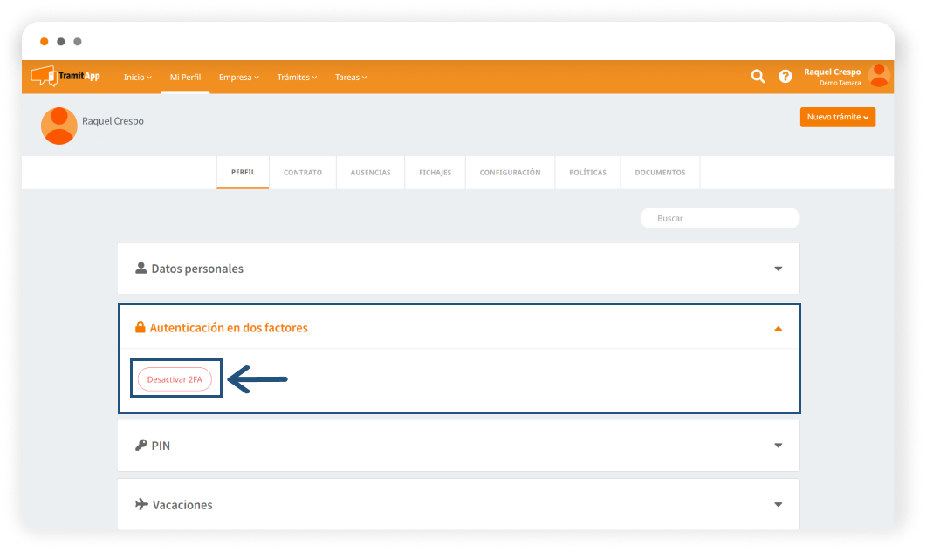This screenshot has height=552, width=926.
Task: Expand the Vacaciones section arrow
Action: tap(778, 505)
